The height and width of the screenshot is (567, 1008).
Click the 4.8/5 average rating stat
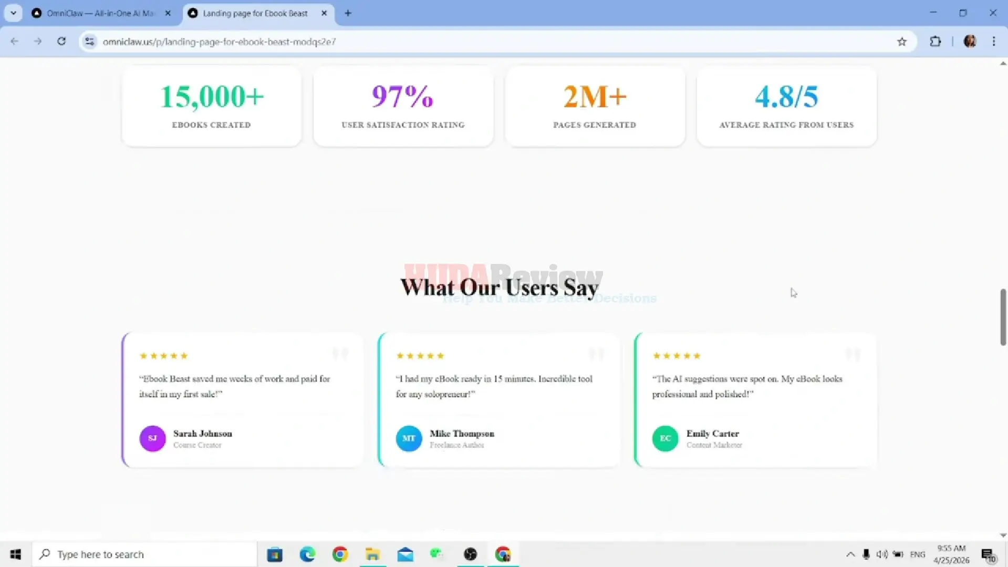[x=786, y=106]
